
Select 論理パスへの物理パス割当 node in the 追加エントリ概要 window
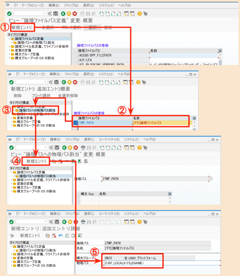click(37, 110)
